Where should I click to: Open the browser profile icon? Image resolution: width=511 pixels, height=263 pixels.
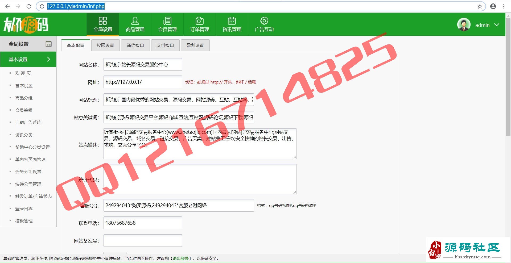pyautogui.click(x=493, y=6)
